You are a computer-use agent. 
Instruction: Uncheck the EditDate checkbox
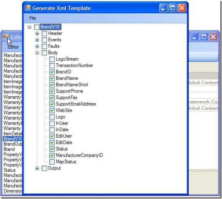click(52, 142)
